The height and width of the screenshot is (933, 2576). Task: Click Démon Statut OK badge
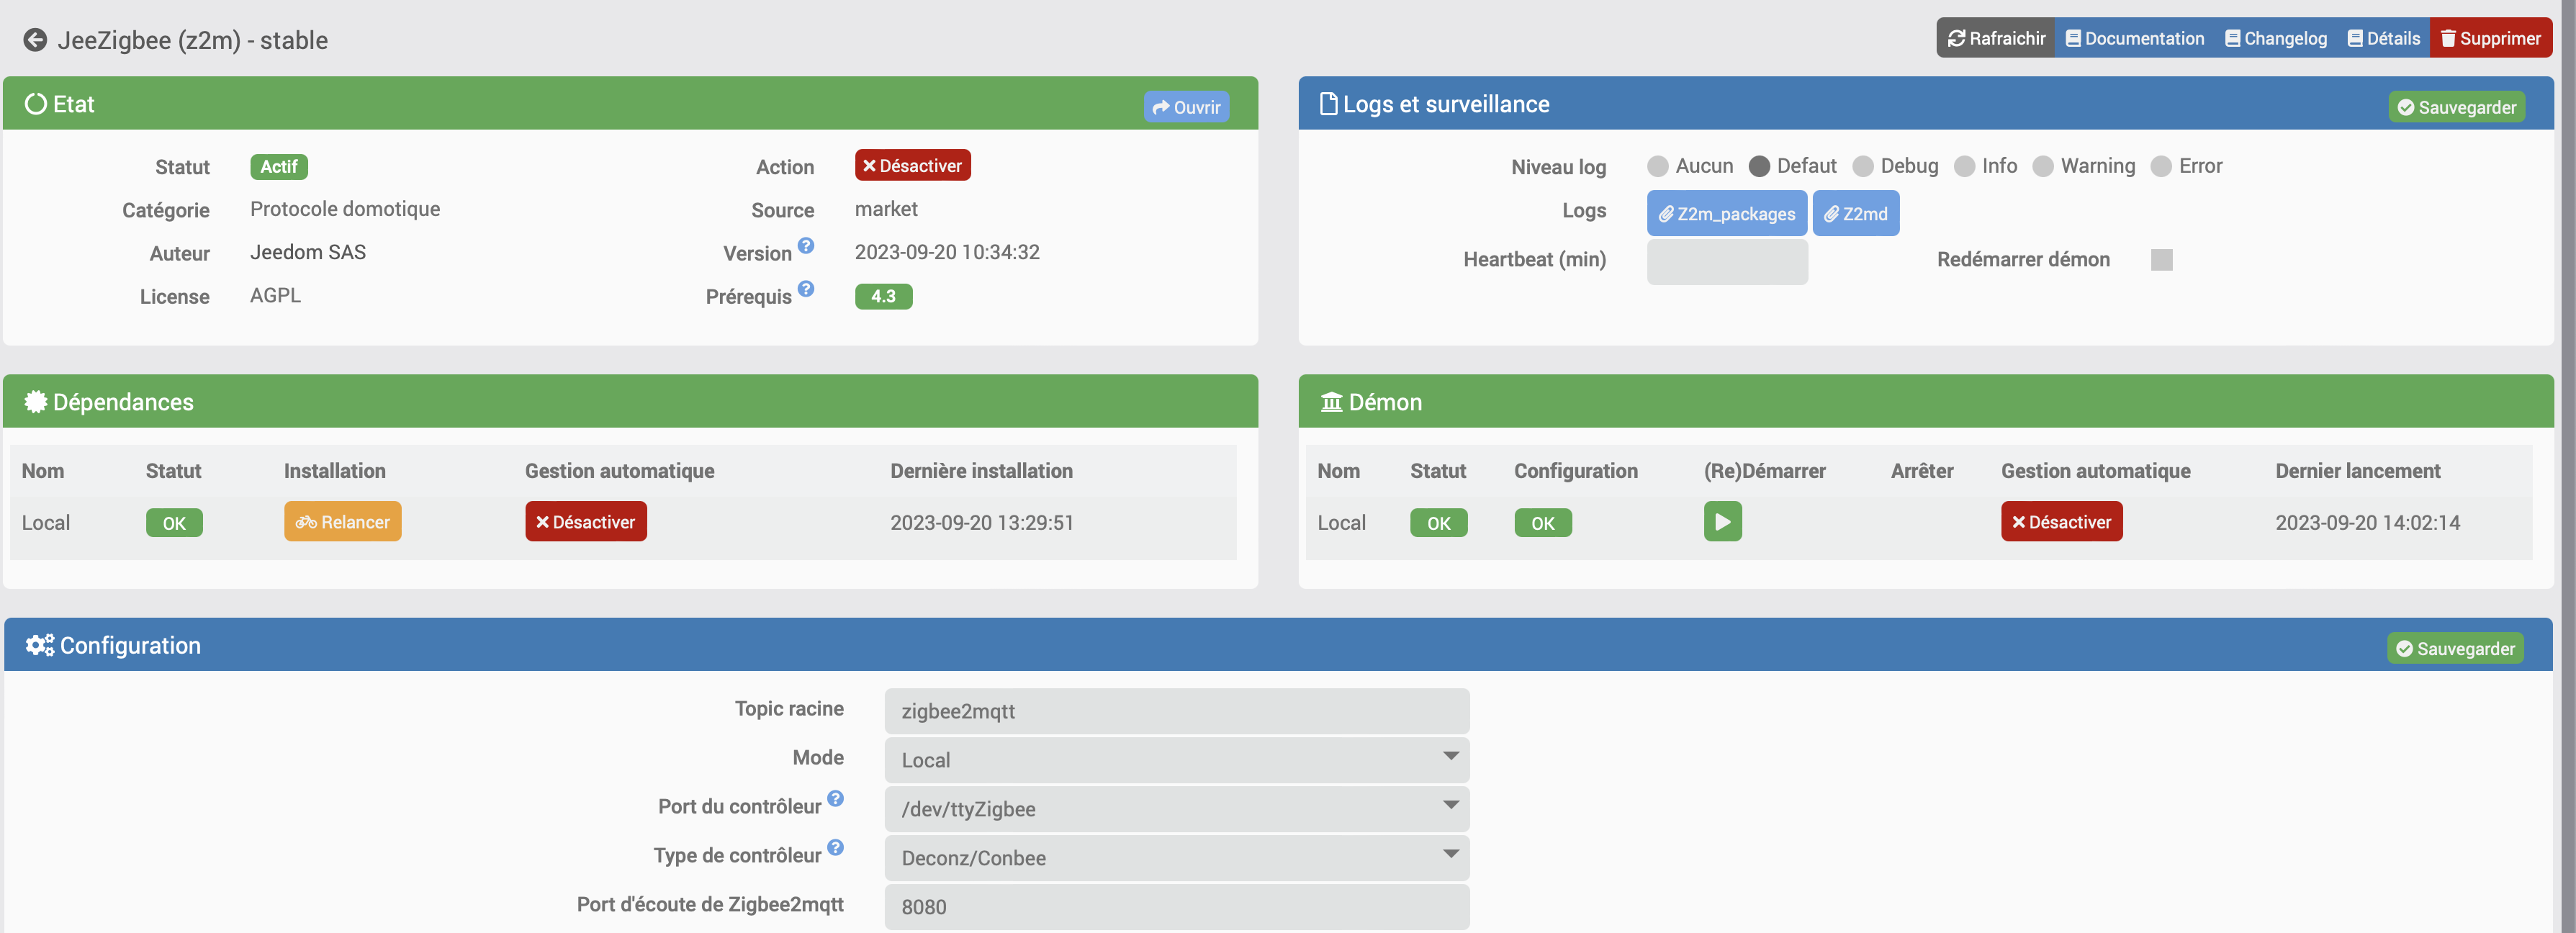tap(1438, 523)
